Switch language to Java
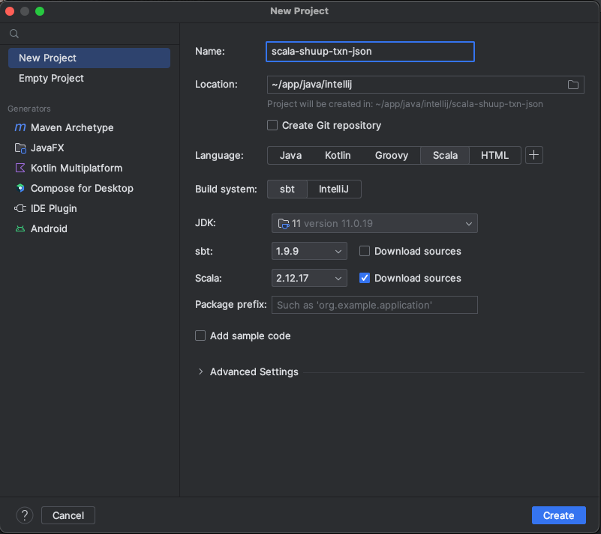Screen dimensions: 601x534 [x=290, y=155]
